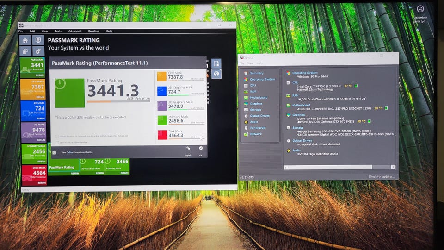Open the File menu in Speccy
Screen dimensions: 444x250
(241, 63)
